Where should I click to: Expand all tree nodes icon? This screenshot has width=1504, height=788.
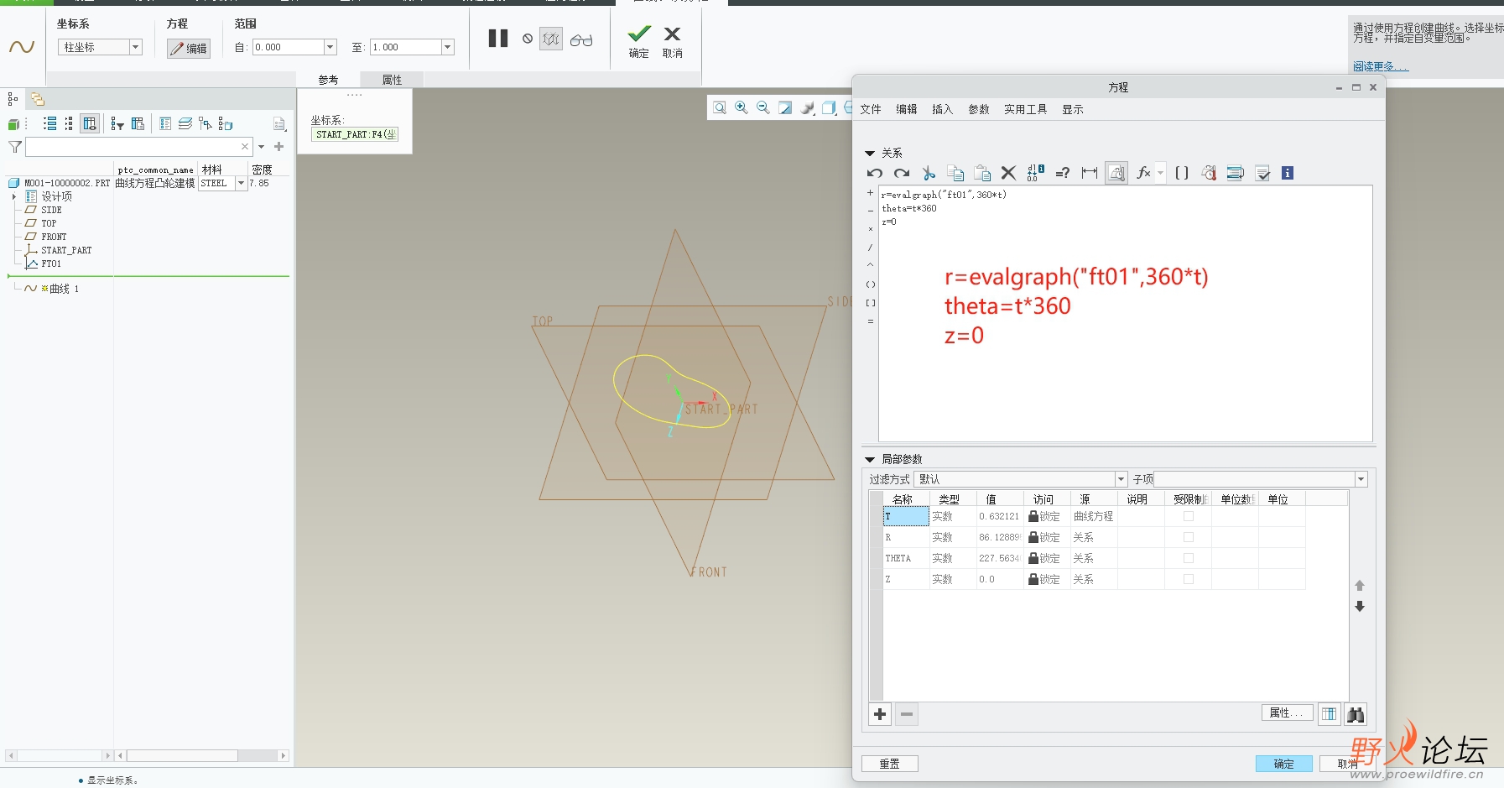[50, 124]
